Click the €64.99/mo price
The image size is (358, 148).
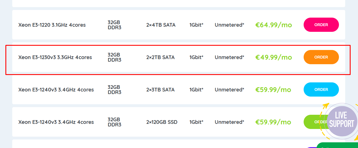tap(273, 25)
